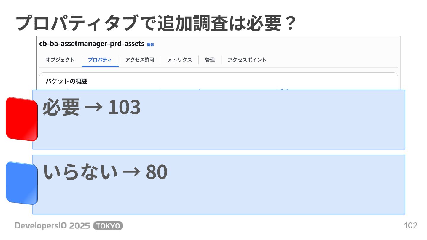Image resolution: width=427 pixels, height=240 pixels.
Task: Click the blue card icon
Action: tap(22, 183)
